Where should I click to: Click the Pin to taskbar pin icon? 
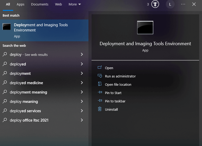pos(100,101)
